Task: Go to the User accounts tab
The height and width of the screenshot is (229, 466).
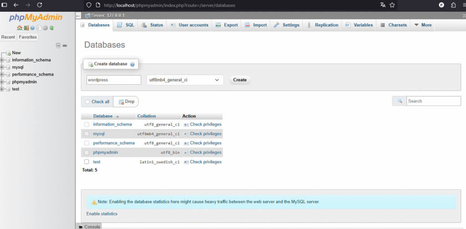Action: [189, 25]
